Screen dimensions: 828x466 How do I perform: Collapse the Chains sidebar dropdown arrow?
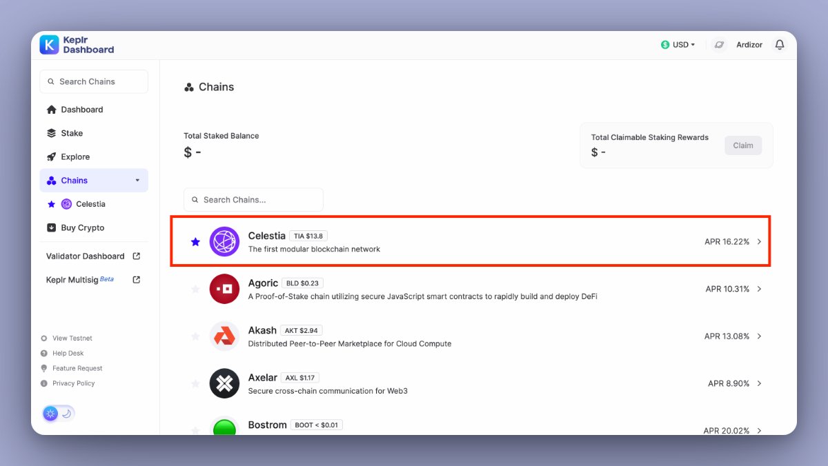pos(137,181)
